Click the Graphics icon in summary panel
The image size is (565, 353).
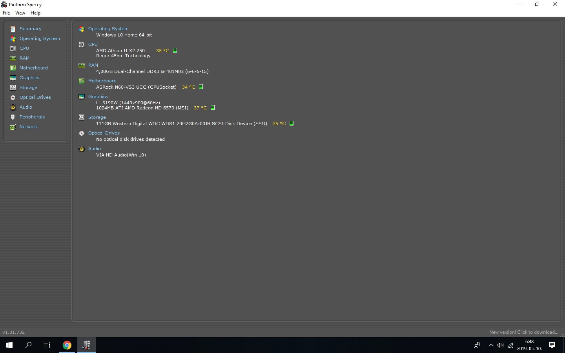point(82,96)
